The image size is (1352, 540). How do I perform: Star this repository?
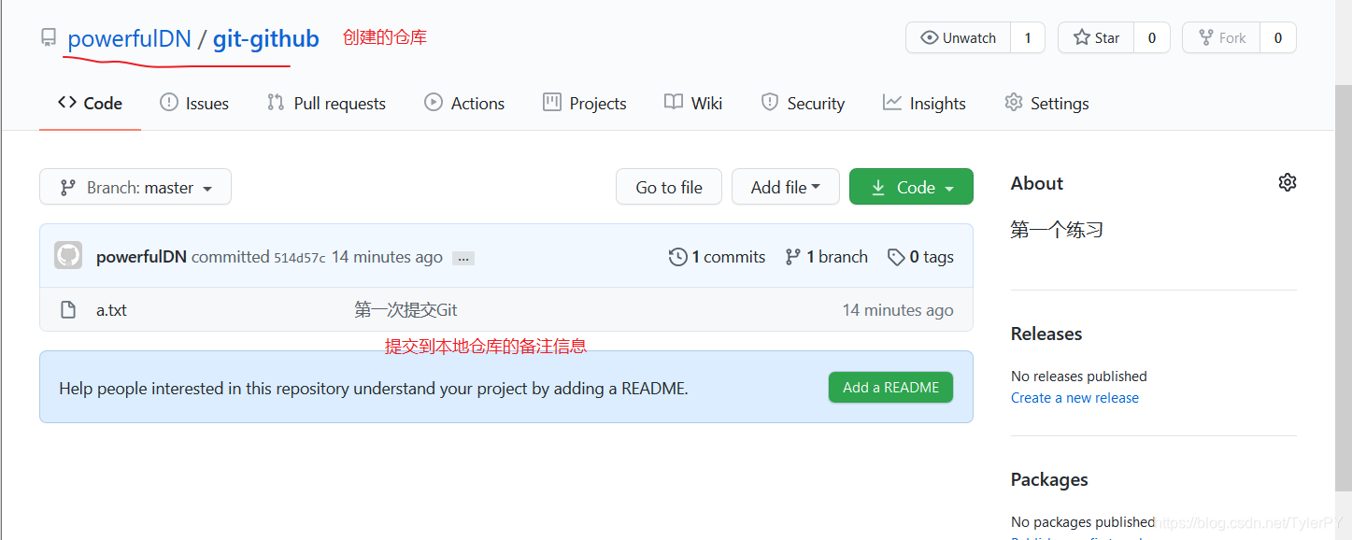point(1096,37)
